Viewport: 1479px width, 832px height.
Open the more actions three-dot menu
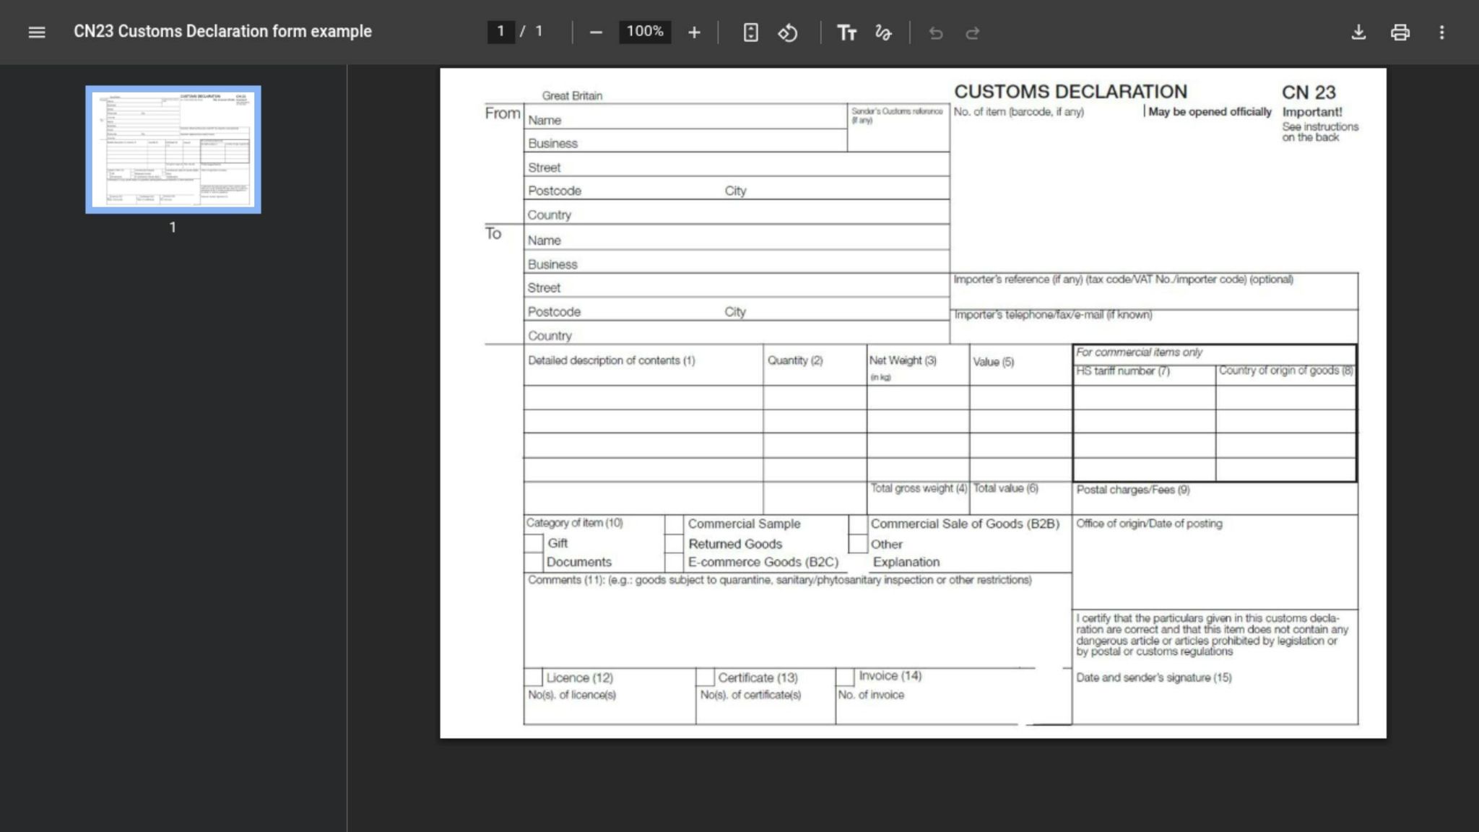[1442, 32]
